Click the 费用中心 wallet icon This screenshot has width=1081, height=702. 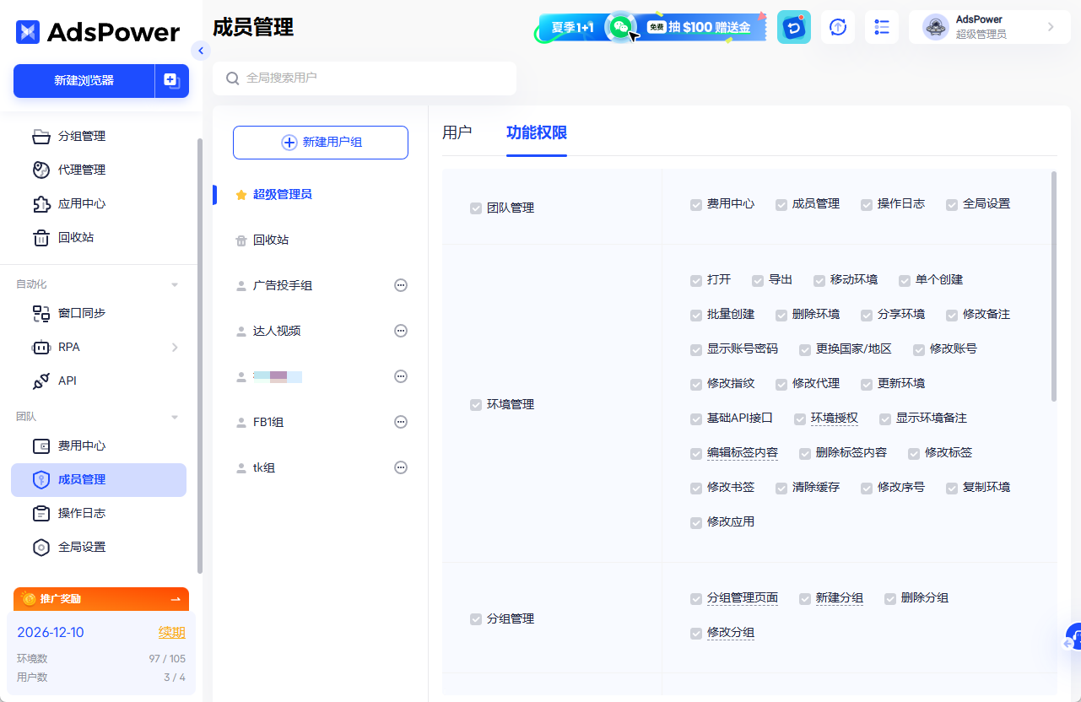[x=41, y=445]
